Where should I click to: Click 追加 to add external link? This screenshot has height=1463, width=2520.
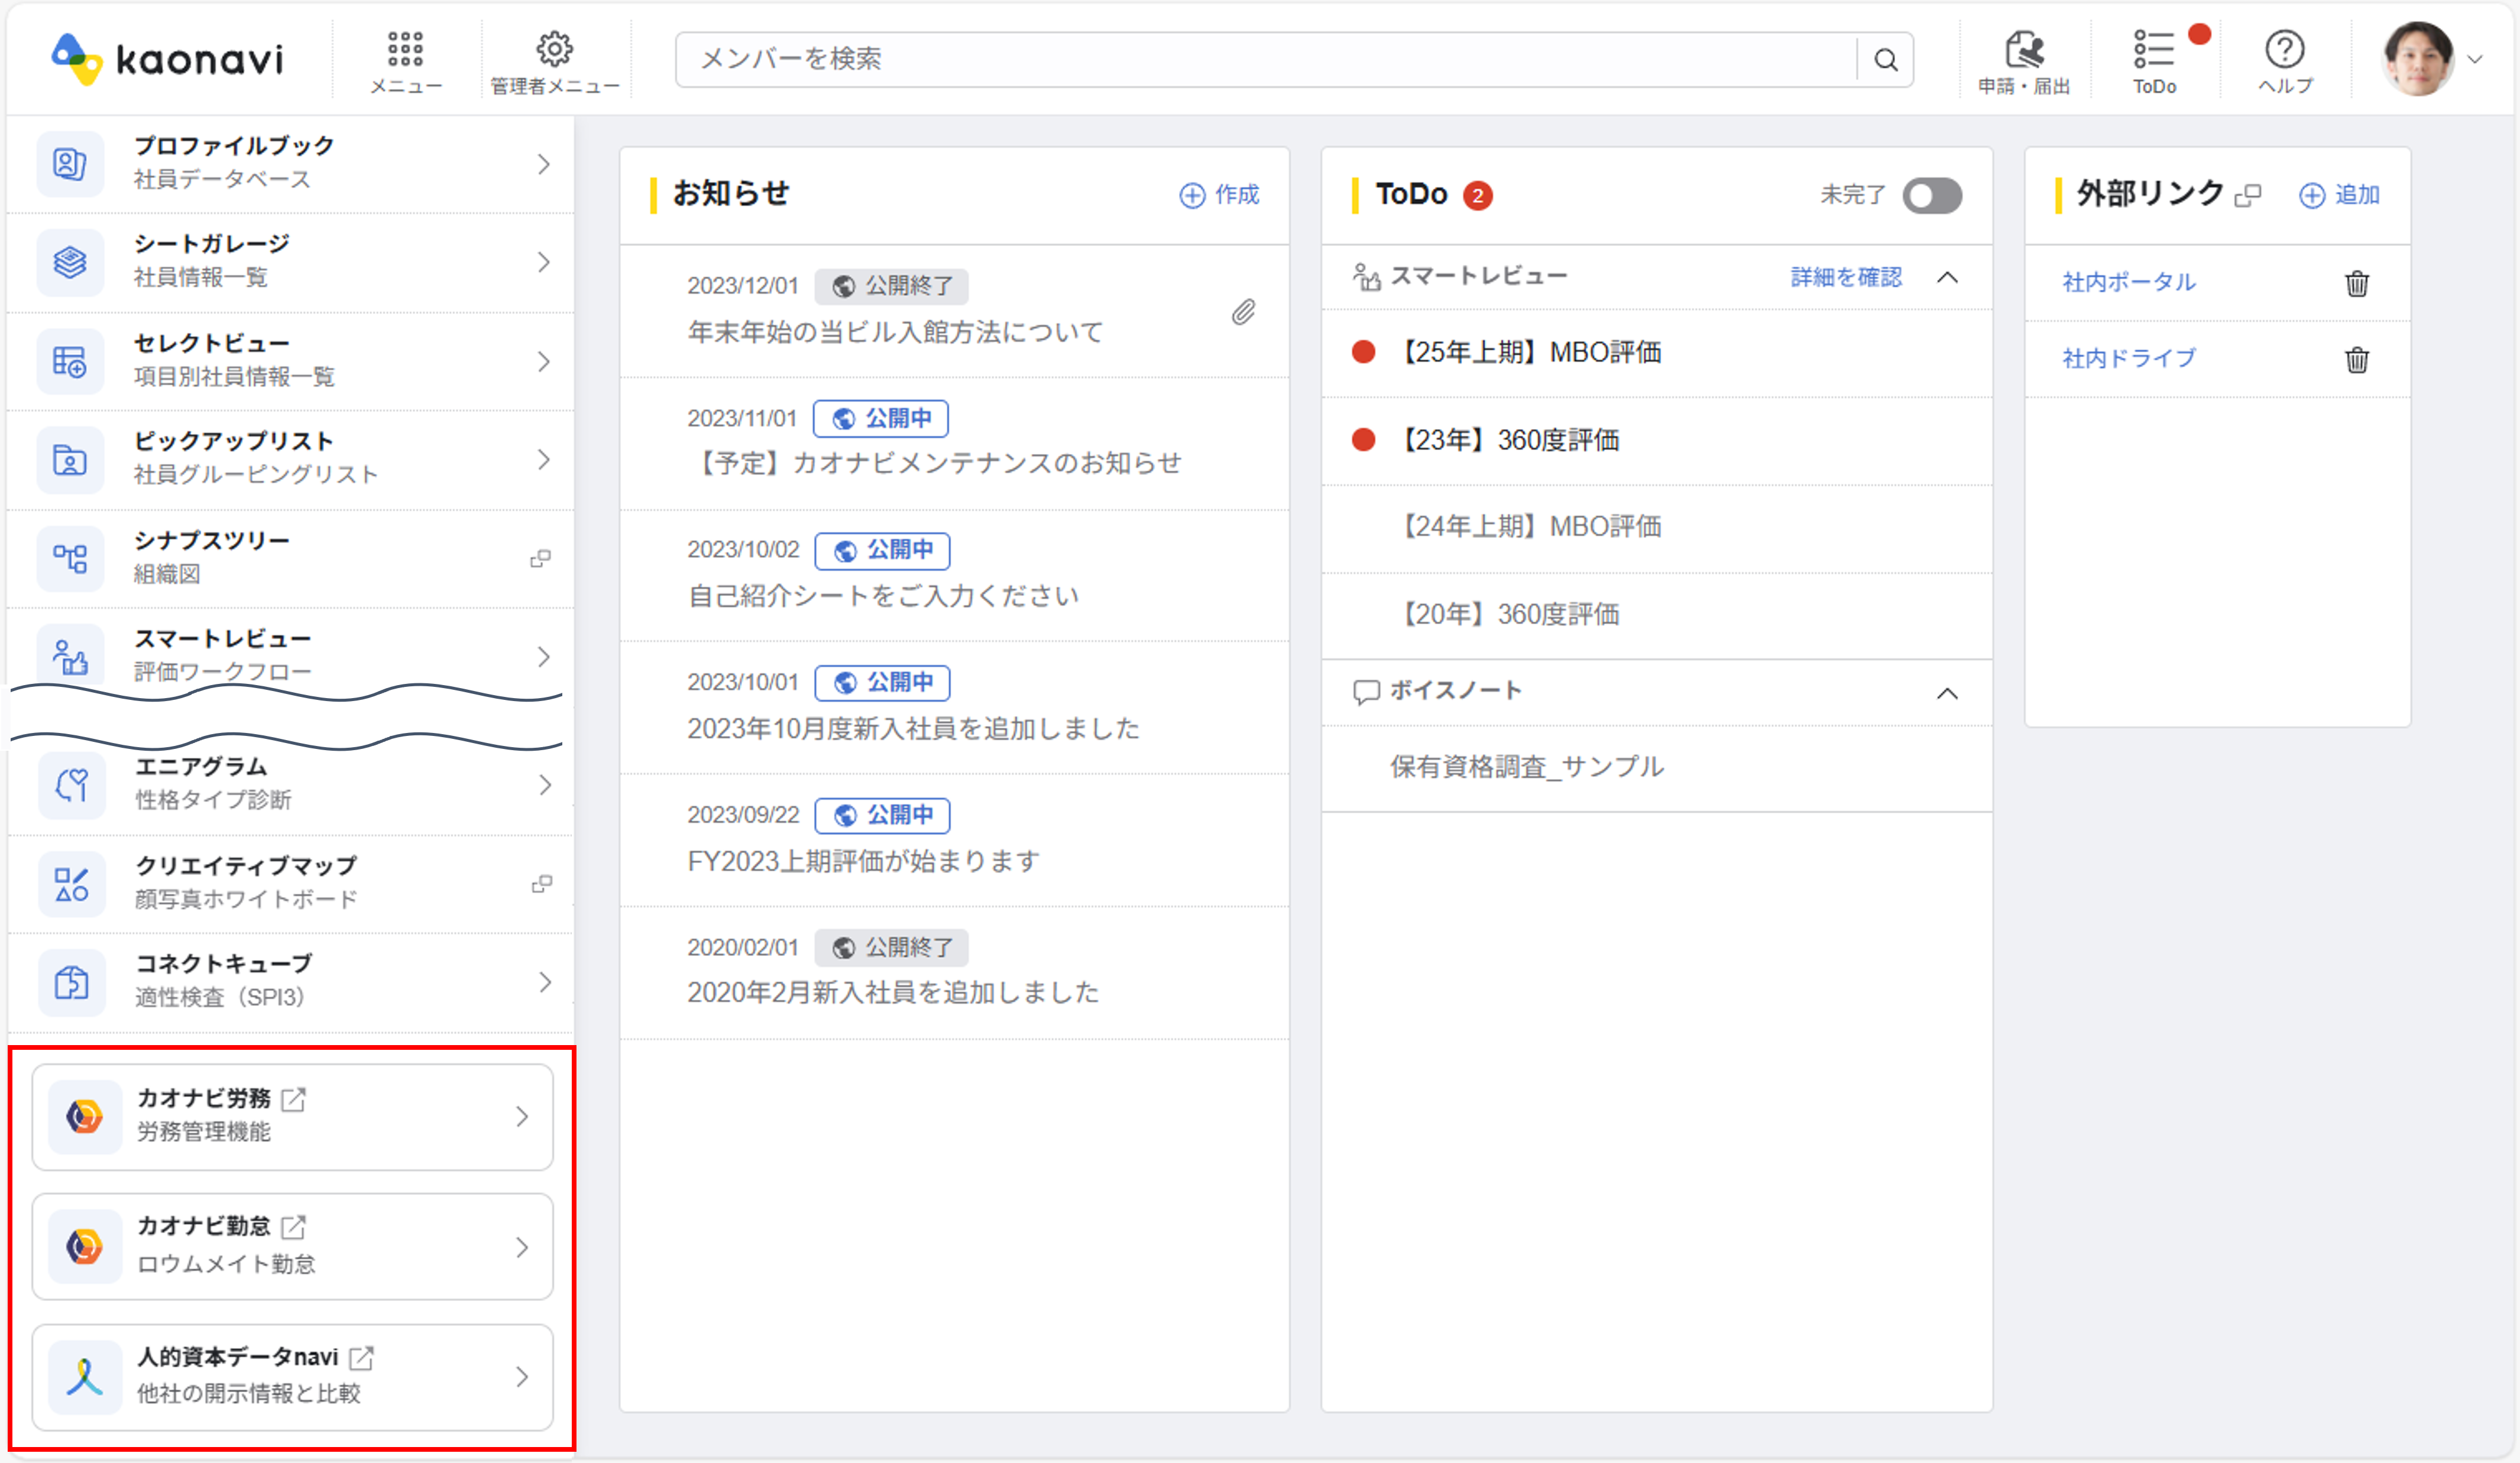2339,195
